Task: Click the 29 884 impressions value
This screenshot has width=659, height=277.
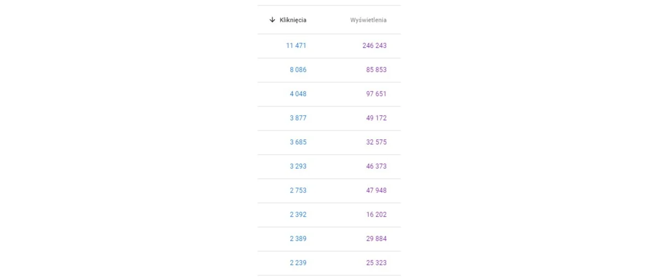Action: point(376,239)
